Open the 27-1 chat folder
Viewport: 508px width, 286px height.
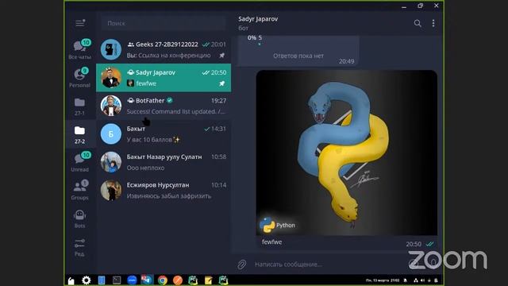(79, 106)
